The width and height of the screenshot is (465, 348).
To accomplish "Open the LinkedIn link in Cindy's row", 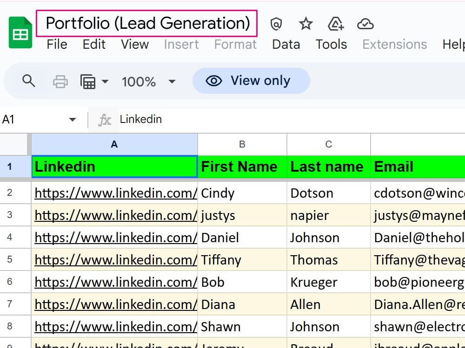I will click(x=116, y=193).
